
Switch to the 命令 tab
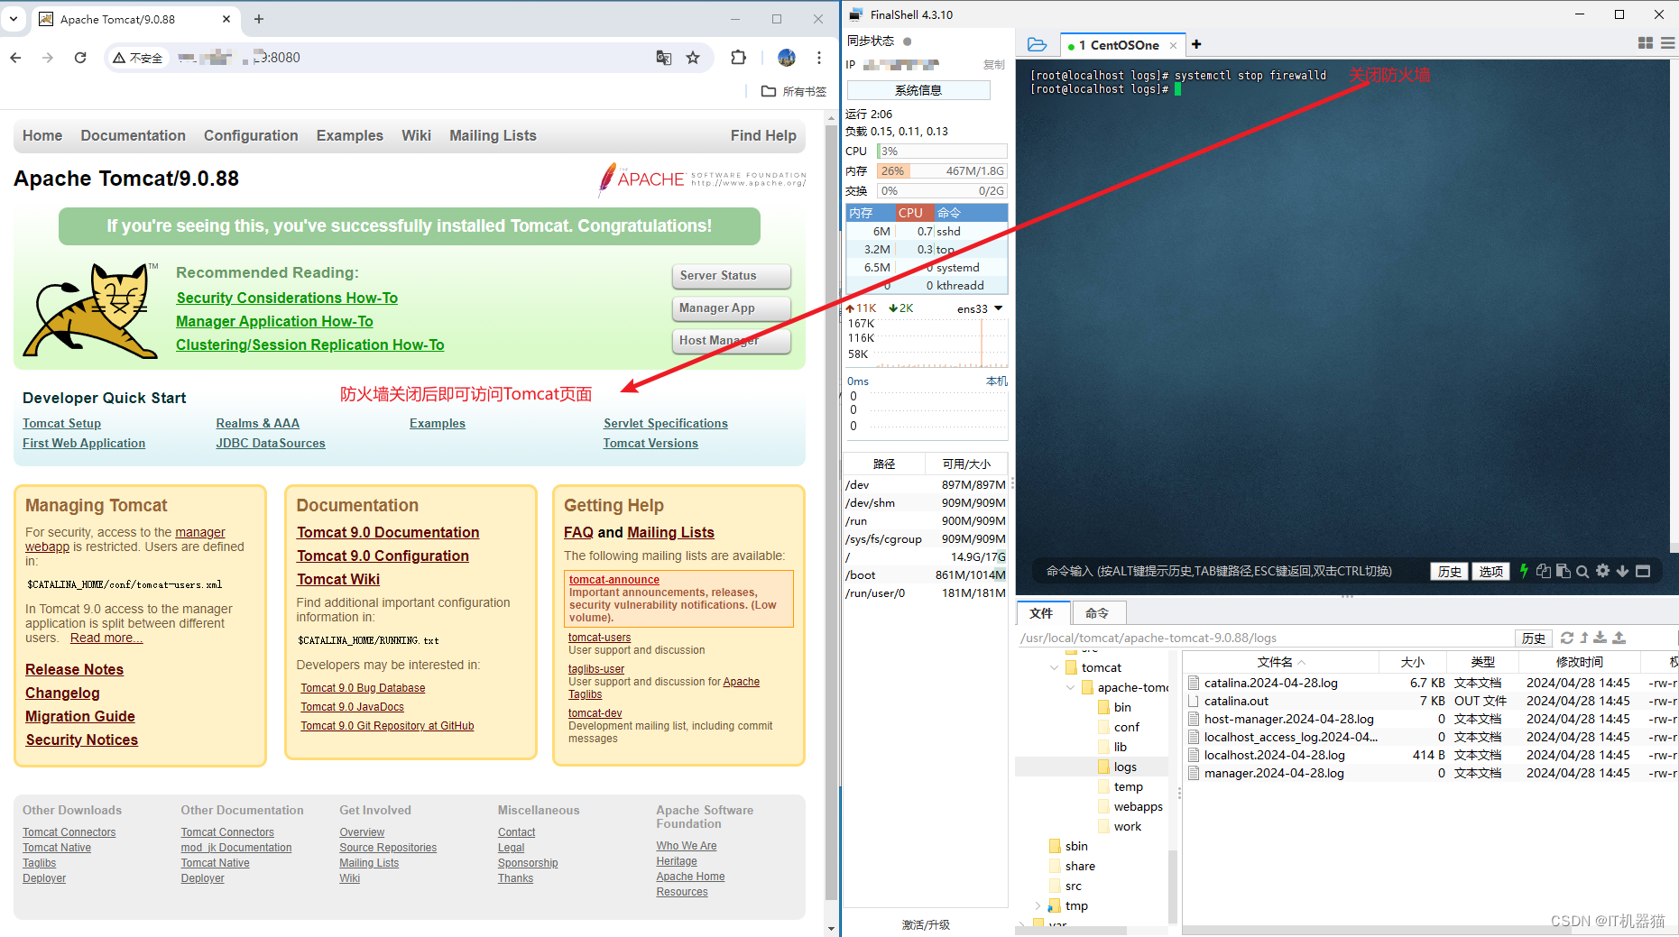1097,613
